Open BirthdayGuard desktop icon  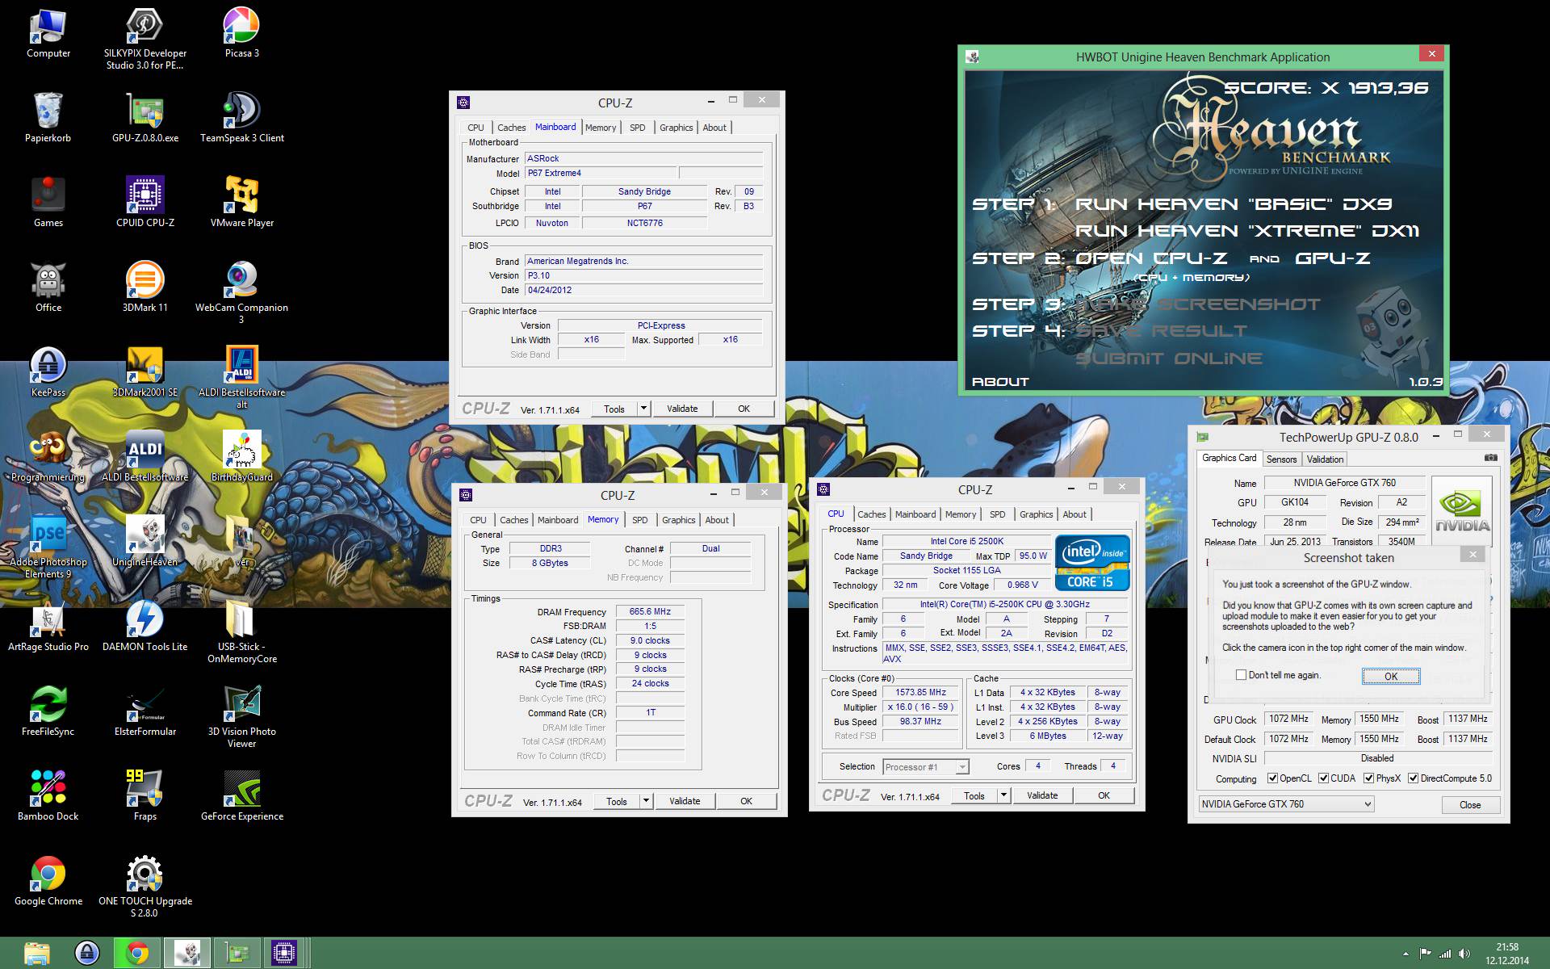pos(241,457)
